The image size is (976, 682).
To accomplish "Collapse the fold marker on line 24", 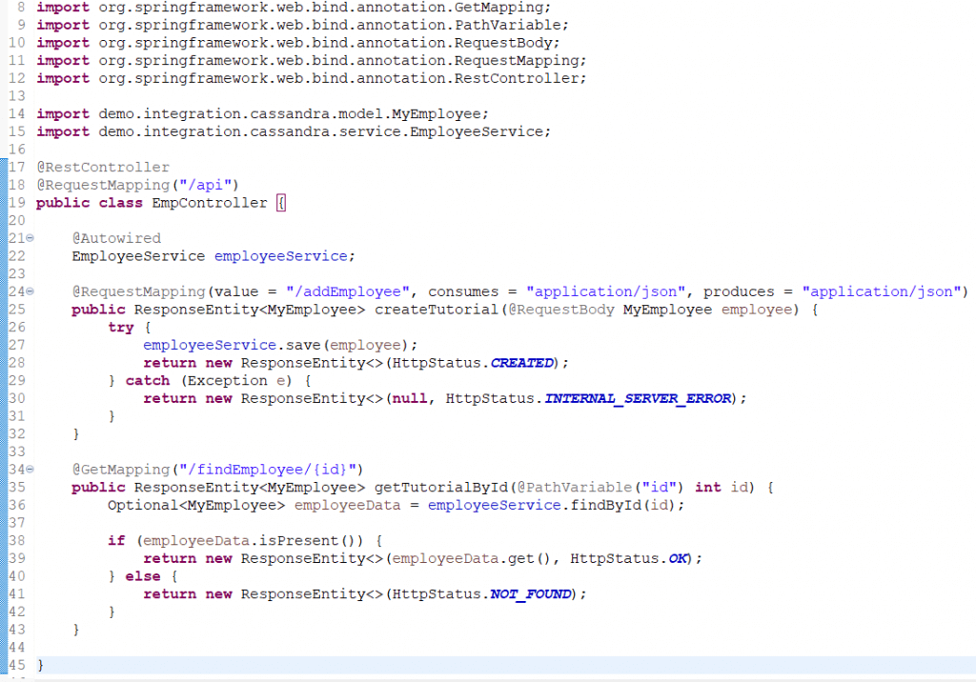I will pyautogui.click(x=30, y=291).
